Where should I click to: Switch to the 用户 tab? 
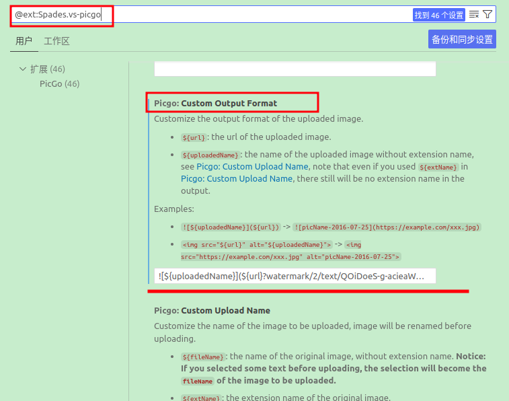click(24, 41)
